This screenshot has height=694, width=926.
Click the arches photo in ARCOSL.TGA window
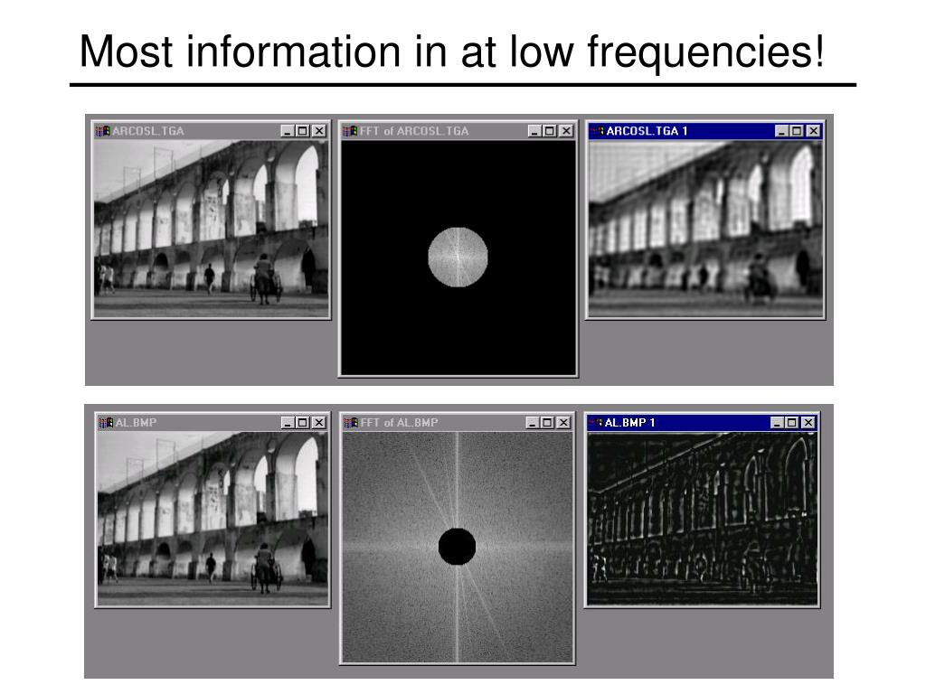tap(212, 229)
